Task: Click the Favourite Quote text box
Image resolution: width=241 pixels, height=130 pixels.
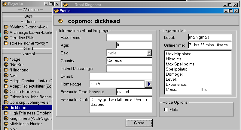Action: (121, 105)
